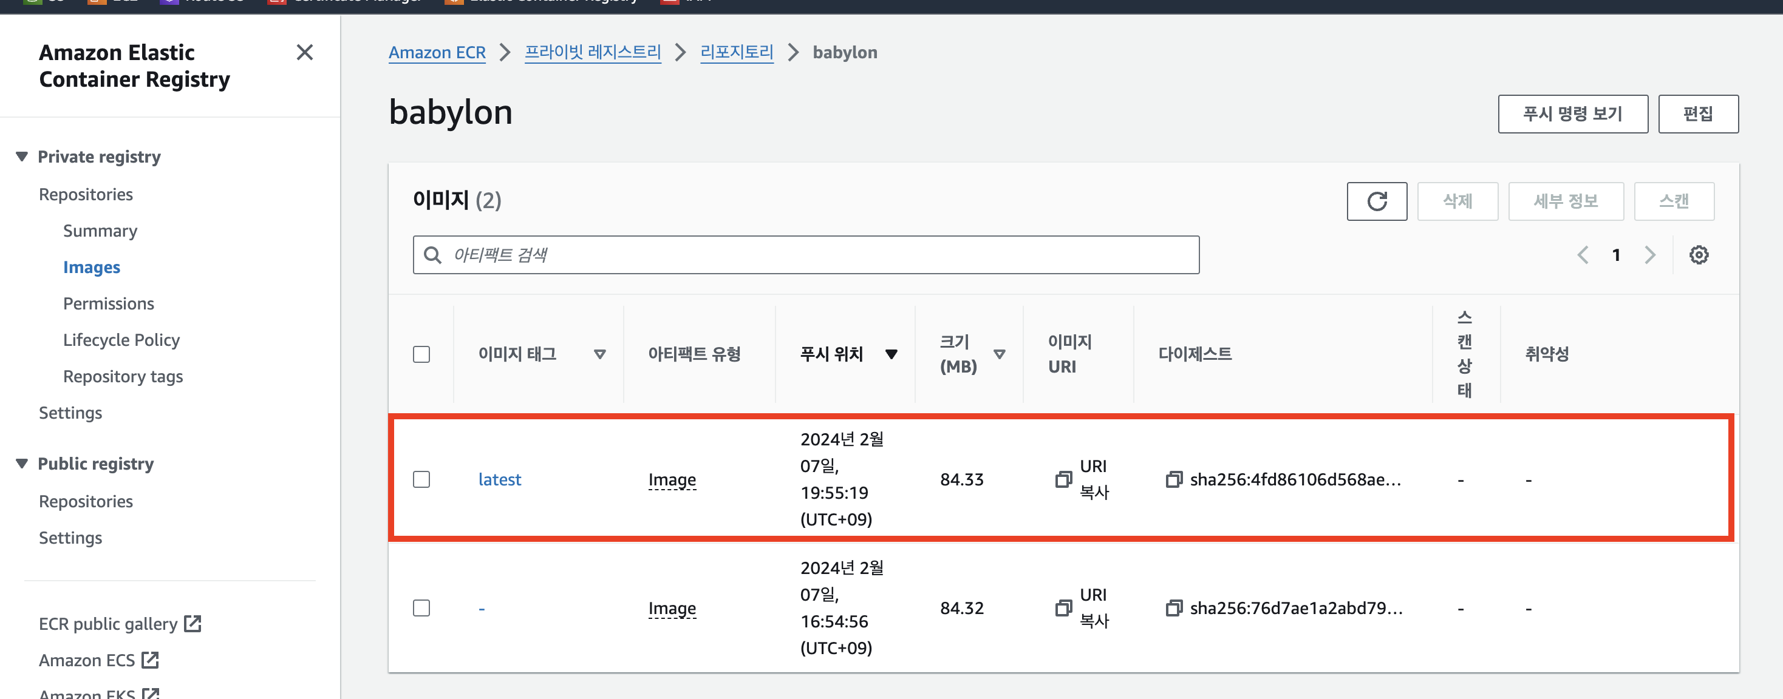Open Repositories under Private registry
This screenshot has width=1783, height=699.
click(x=86, y=194)
